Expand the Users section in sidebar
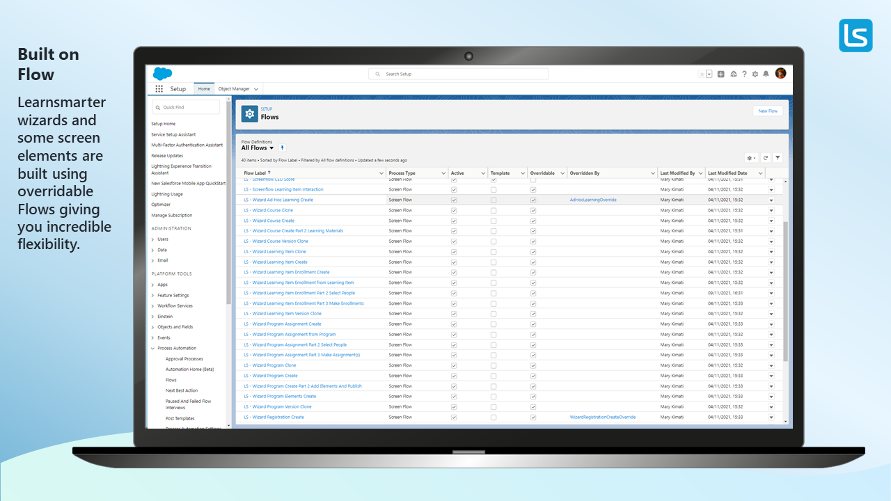This screenshot has height=501, width=891. pyautogui.click(x=153, y=239)
